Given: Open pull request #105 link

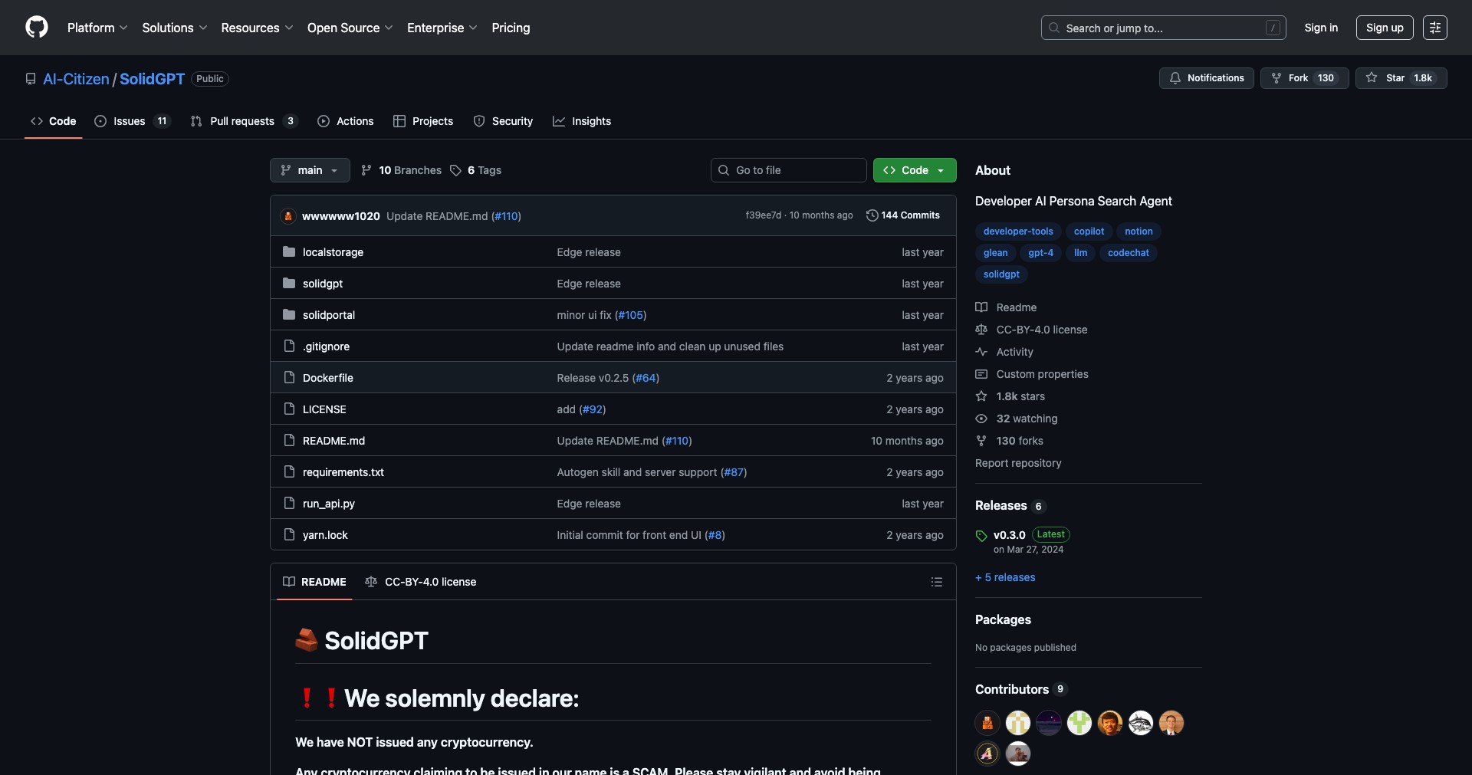Looking at the screenshot, I should tap(631, 315).
